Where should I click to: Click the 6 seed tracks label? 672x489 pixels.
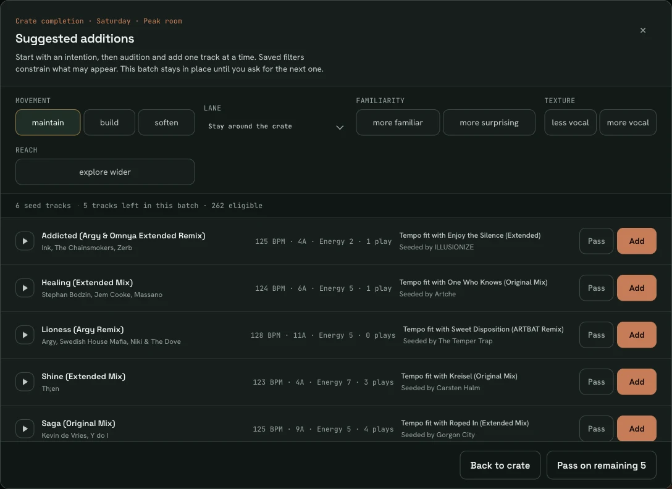[43, 206]
